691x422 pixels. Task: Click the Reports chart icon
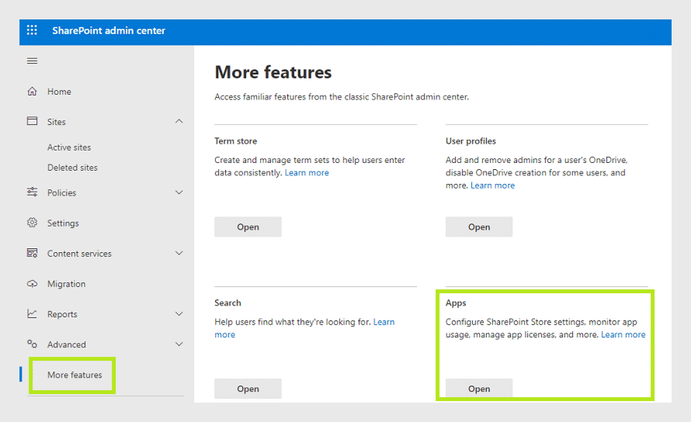coord(32,313)
